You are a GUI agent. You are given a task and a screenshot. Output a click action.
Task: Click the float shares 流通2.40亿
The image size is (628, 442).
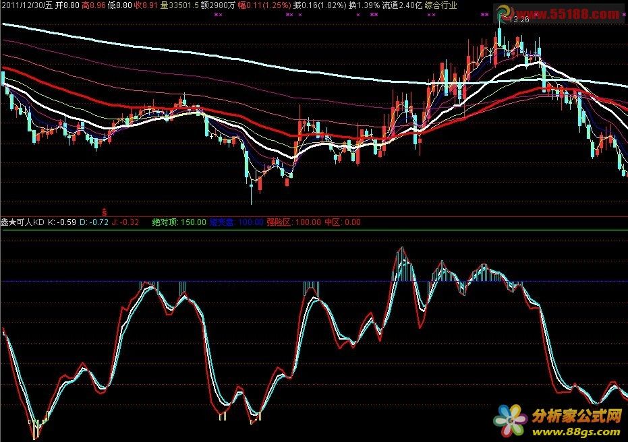402,5
